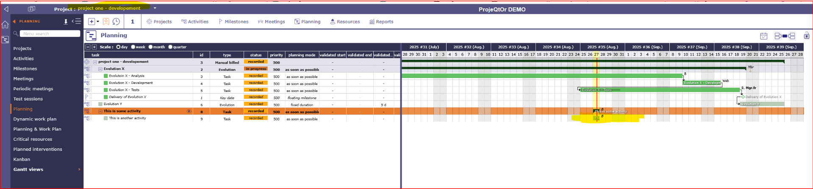This screenshot has height=189, width=813.
Task: Collapse the Evolution X group
Action: [100, 69]
